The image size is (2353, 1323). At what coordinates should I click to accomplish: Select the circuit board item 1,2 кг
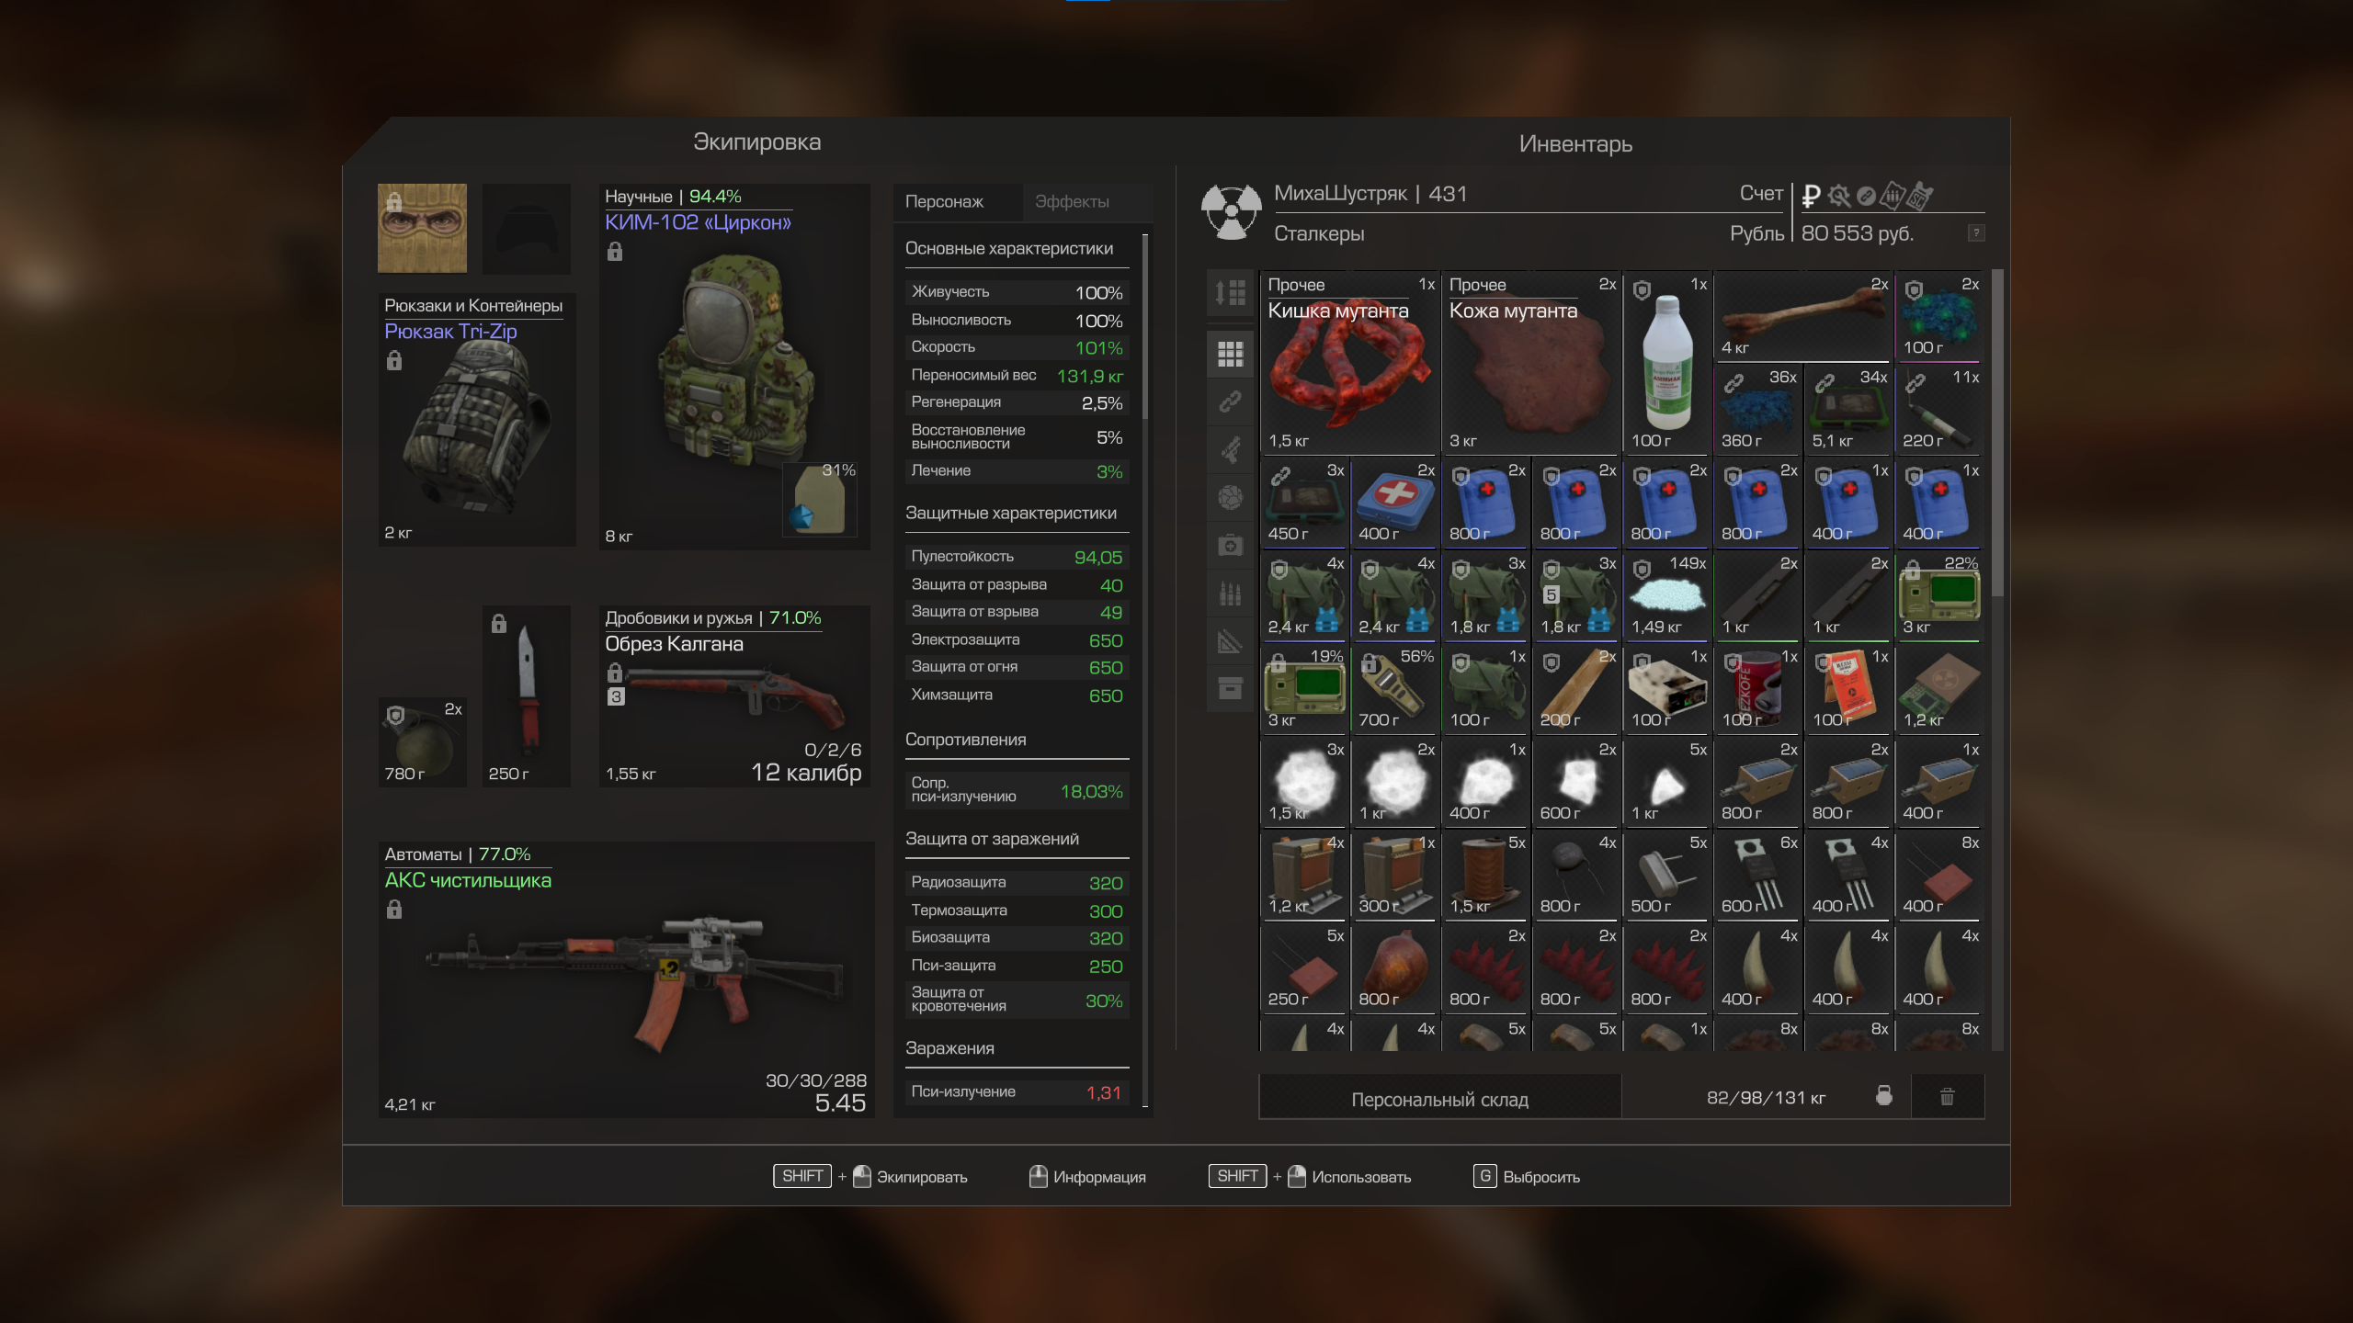tap(1939, 688)
